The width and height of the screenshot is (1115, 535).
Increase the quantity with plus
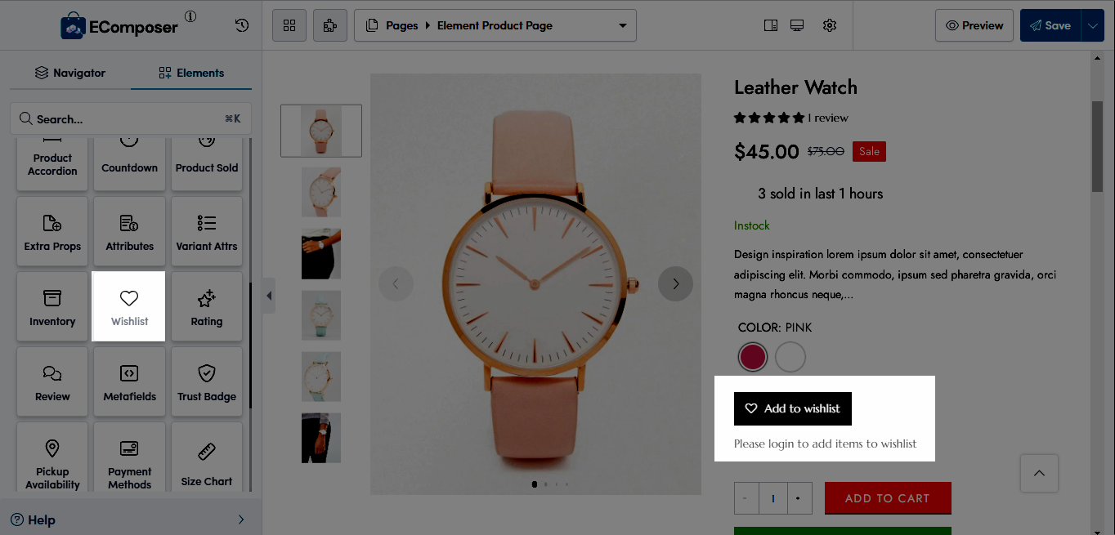pyautogui.click(x=799, y=498)
